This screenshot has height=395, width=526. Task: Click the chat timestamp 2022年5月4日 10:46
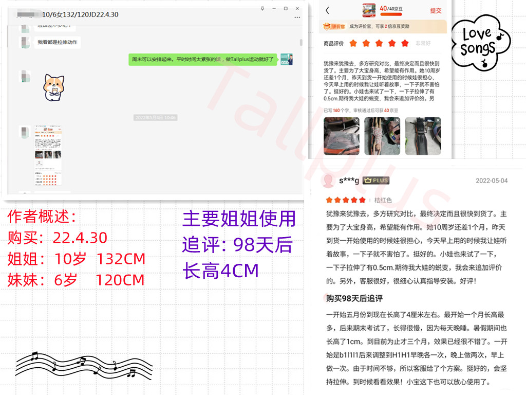[156, 118]
